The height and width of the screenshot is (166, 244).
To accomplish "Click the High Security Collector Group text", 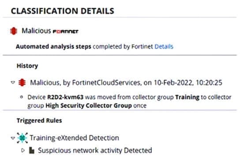I will [x=89, y=106].
